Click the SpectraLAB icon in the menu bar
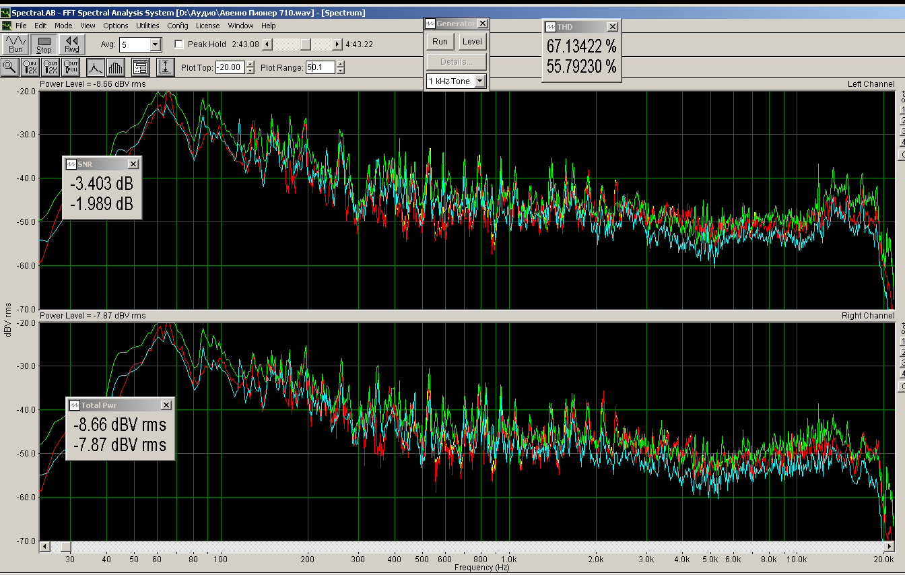The height and width of the screenshot is (575, 905). point(7,26)
